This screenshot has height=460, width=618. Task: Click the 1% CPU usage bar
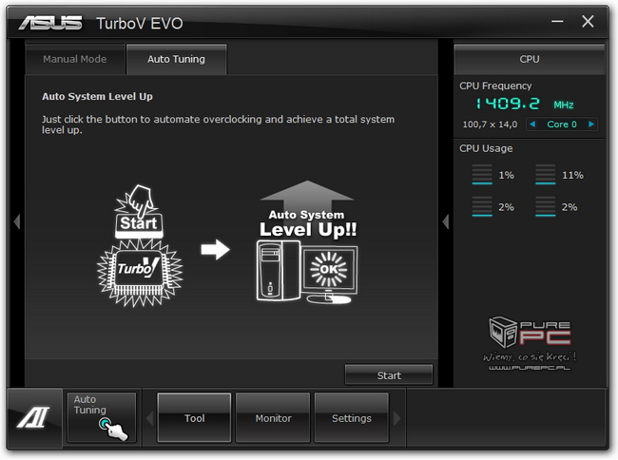pos(482,175)
